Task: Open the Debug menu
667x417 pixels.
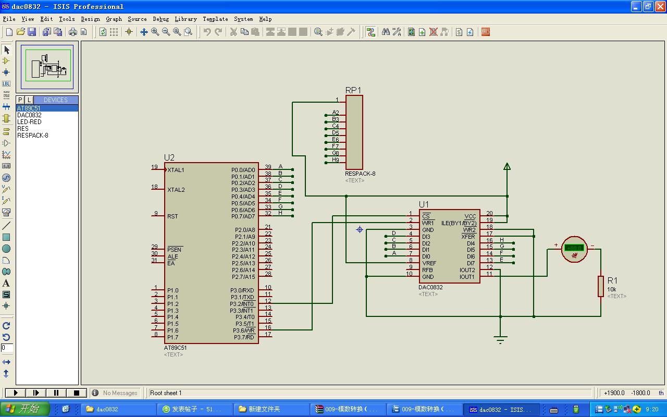Action: (161, 19)
